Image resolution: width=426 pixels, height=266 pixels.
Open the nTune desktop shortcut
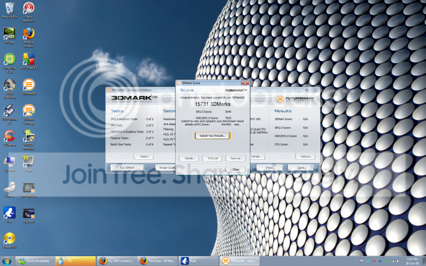pos(9,34)
